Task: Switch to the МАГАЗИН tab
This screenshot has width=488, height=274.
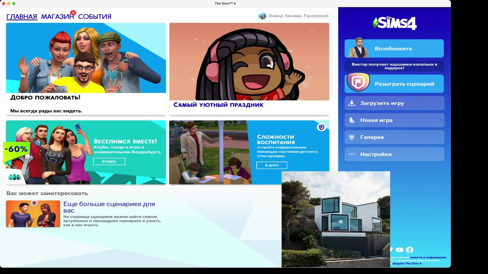Action: pyautogui.click(x=57, y=17)
